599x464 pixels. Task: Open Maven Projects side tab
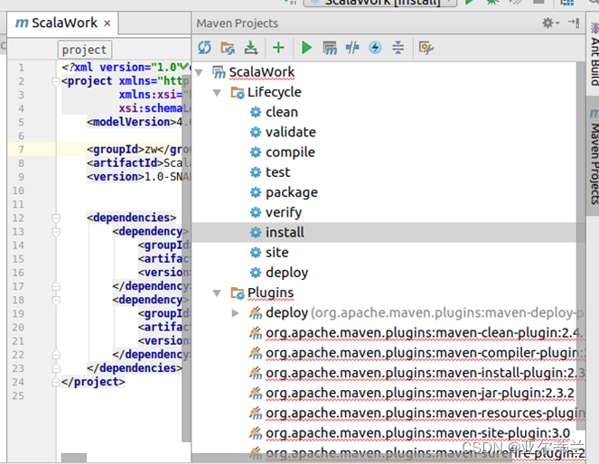click(594, 156)
